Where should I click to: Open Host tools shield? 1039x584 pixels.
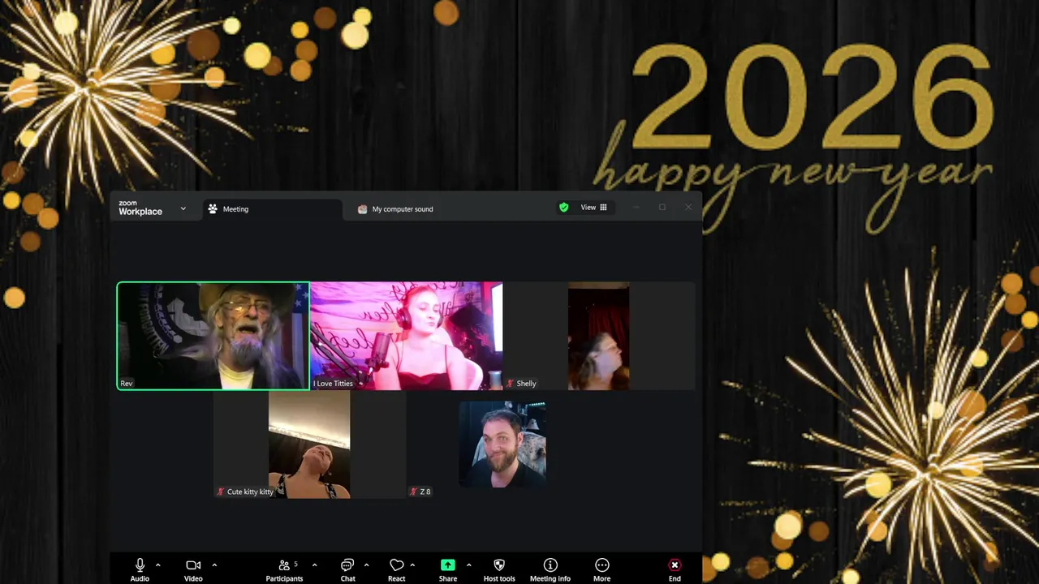(x=499, y=569)
